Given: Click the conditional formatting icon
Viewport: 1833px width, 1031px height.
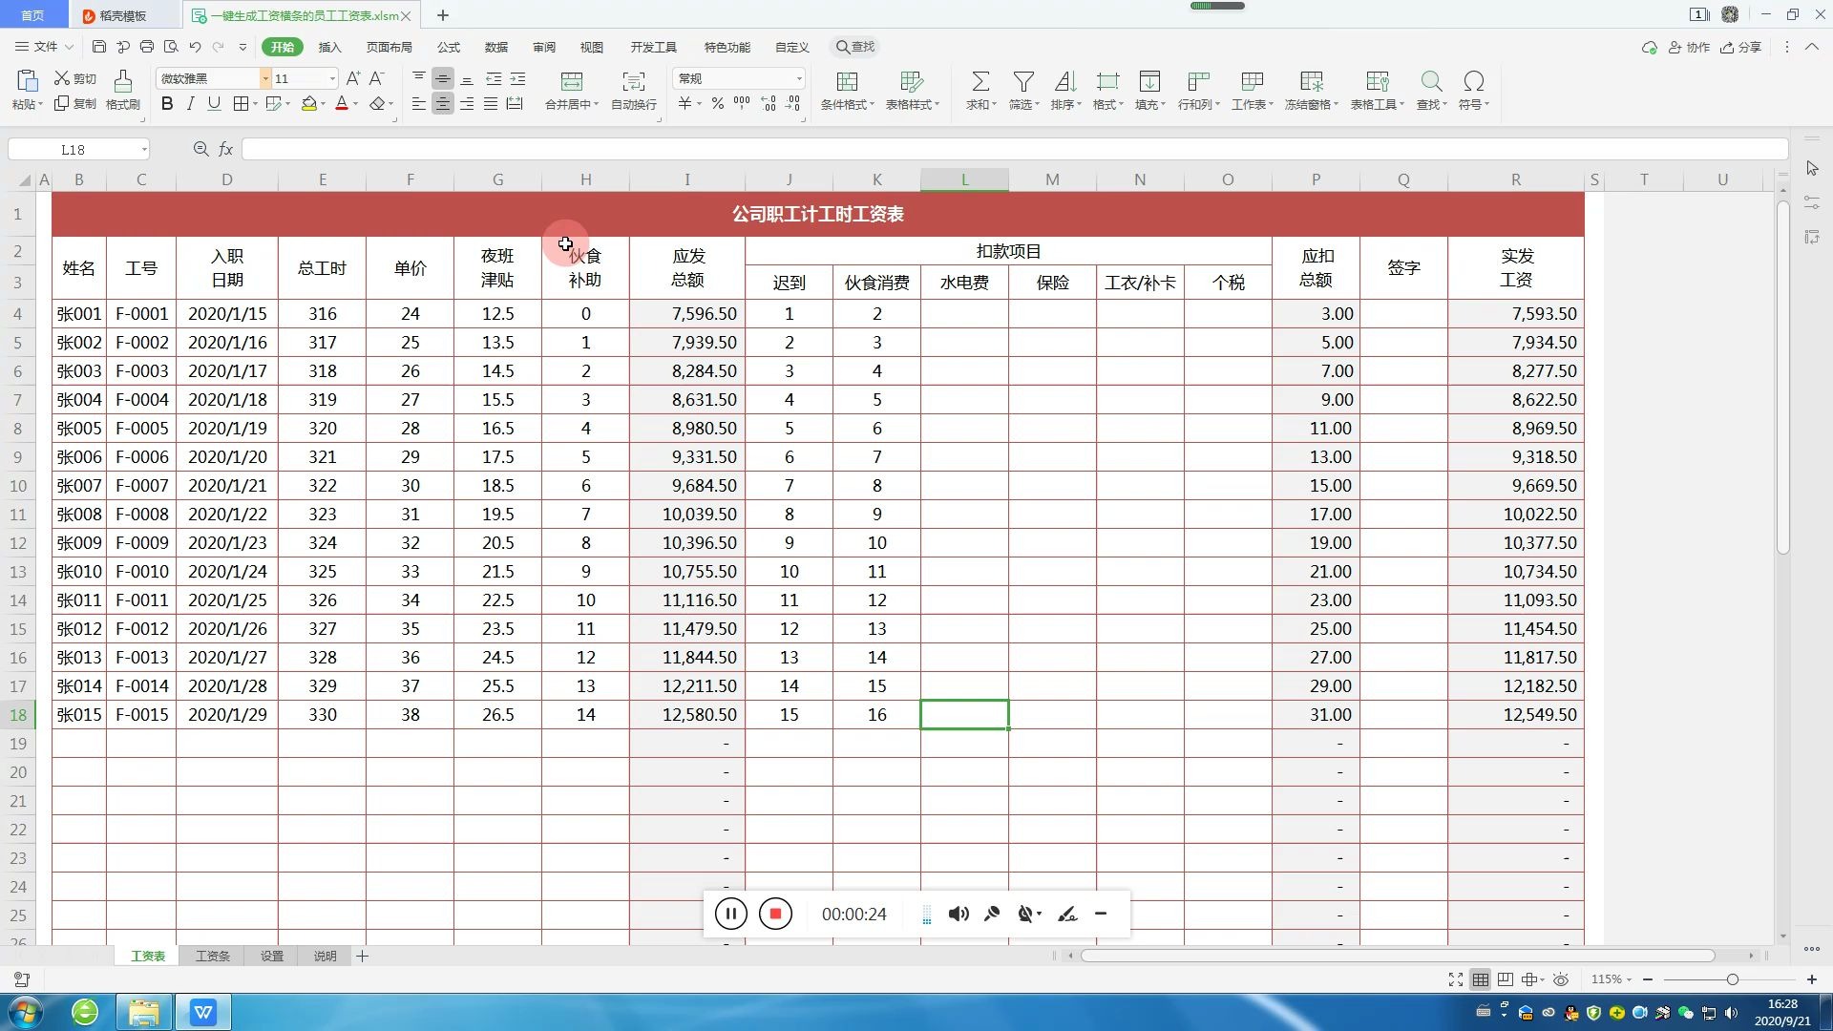Looking at the screenshot, I should pyautogui.click(x=847, y=82).
